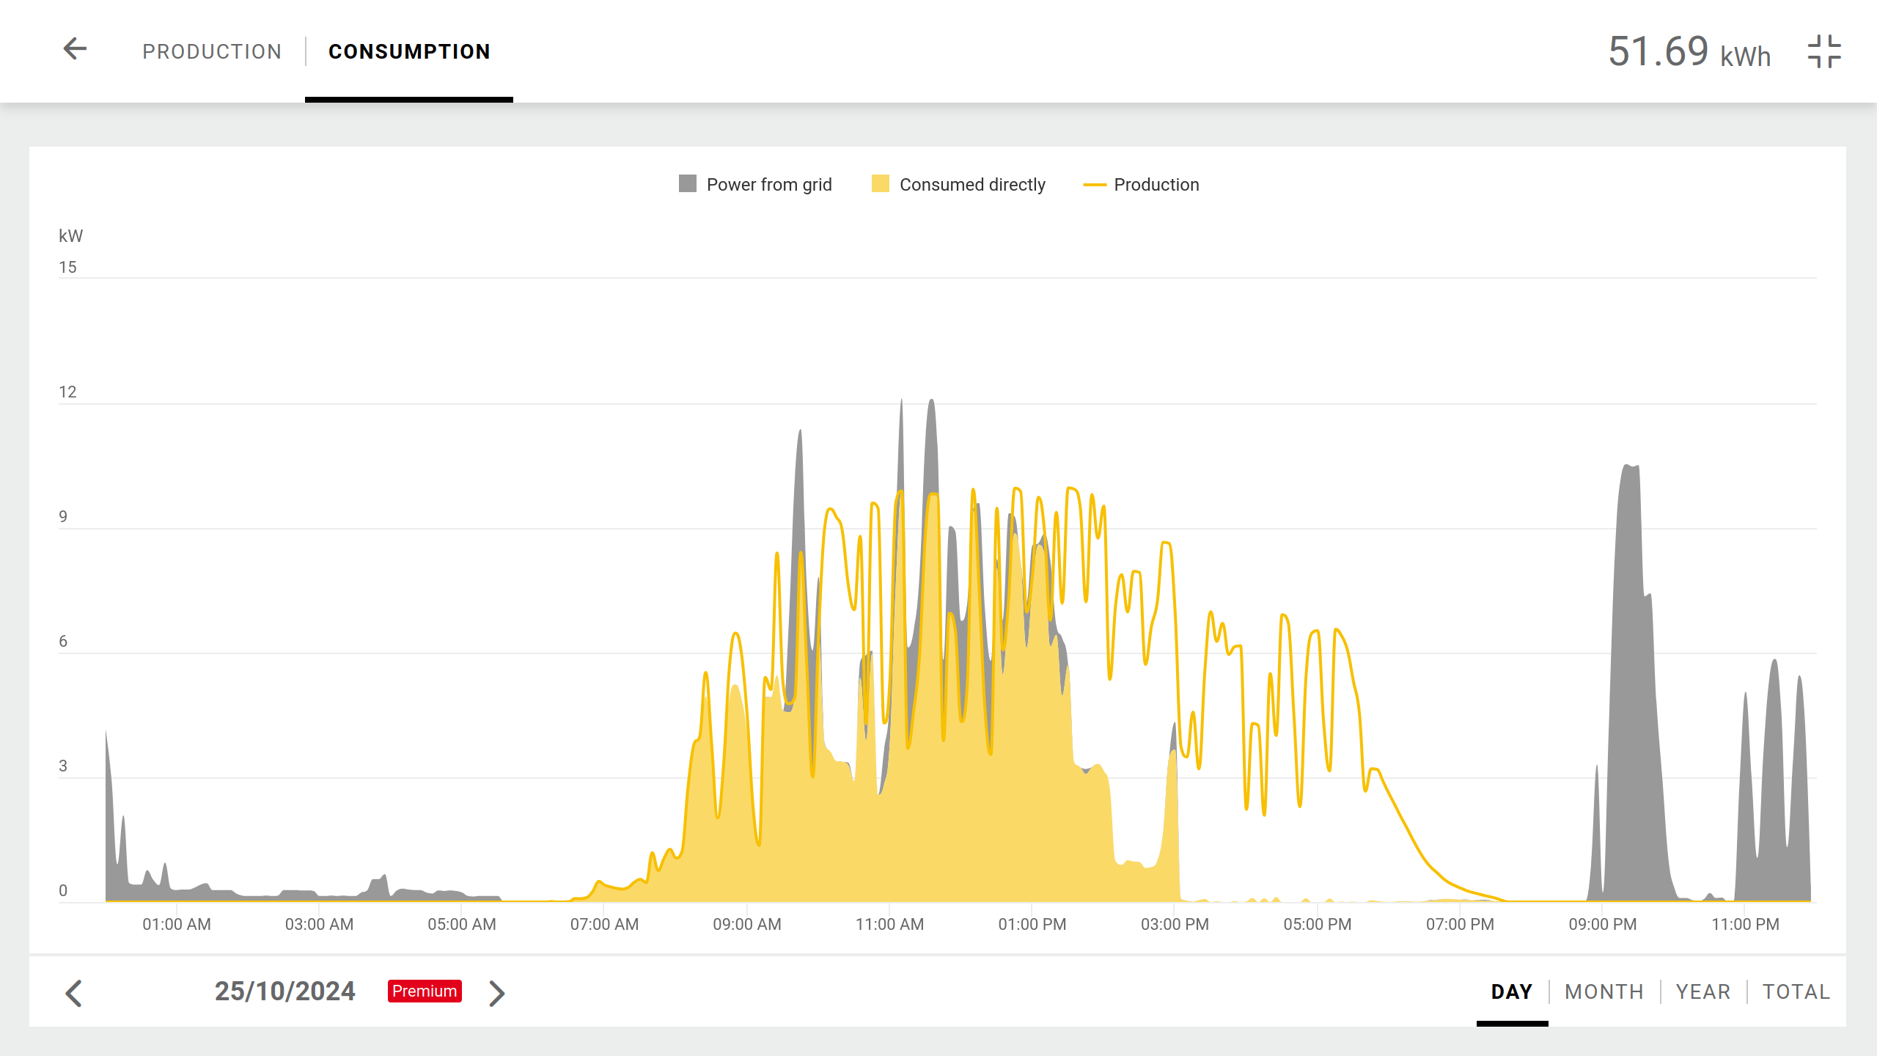
Task: Click the Consumed directly legend label
Action: 972,185
